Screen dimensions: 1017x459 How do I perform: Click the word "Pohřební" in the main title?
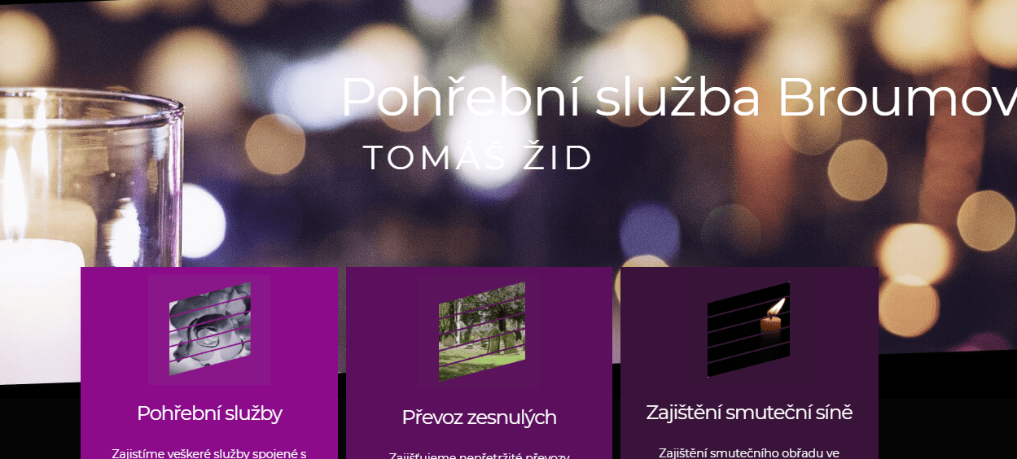[x=461, y=98]
